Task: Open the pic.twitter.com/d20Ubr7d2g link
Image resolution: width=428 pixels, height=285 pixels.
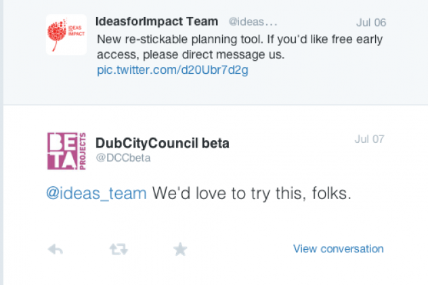Action: click(x=173, y=70)
